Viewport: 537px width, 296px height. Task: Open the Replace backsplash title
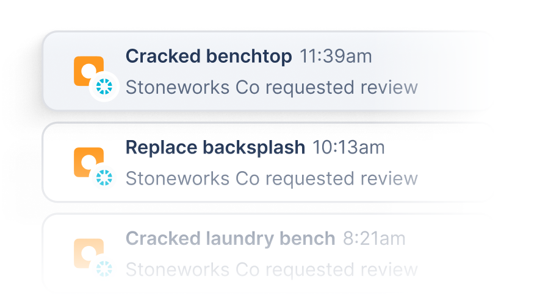click(x=215, y=147)
